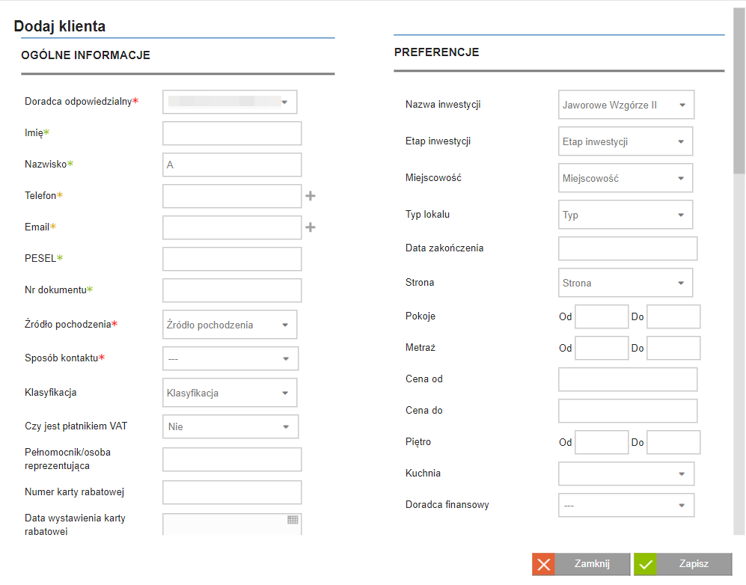Open Nazwa inwestycji dropdown Jaworowe Wzgórze II
Screen dimensions: 746x585
point(626,105)
